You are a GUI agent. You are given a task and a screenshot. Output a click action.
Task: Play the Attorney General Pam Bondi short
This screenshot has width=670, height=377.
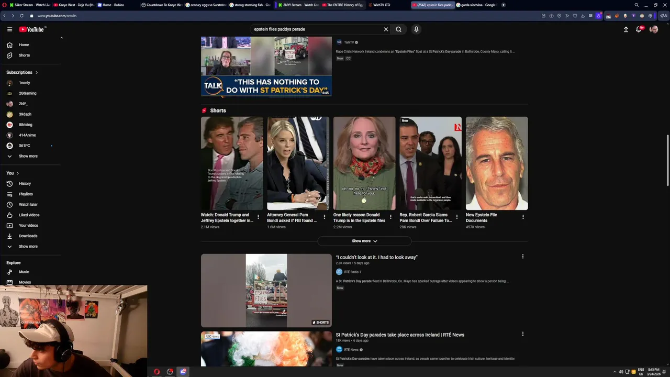298,163
